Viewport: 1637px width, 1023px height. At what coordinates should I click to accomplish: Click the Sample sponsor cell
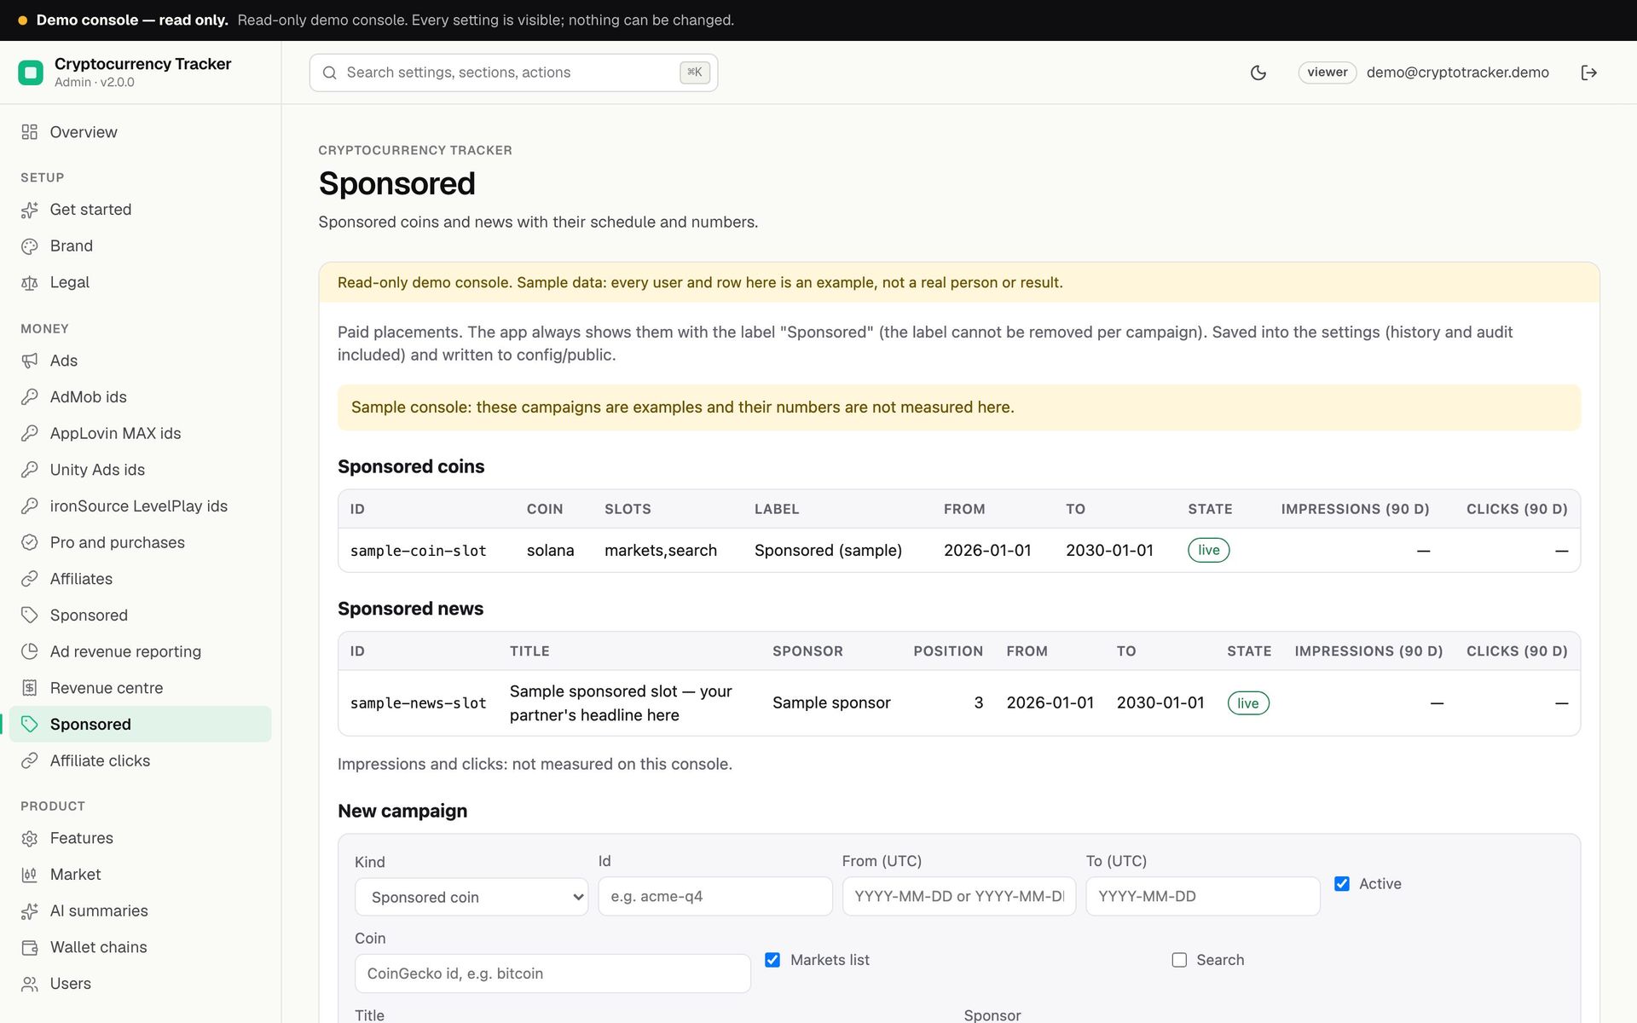[x=831, y=703]
